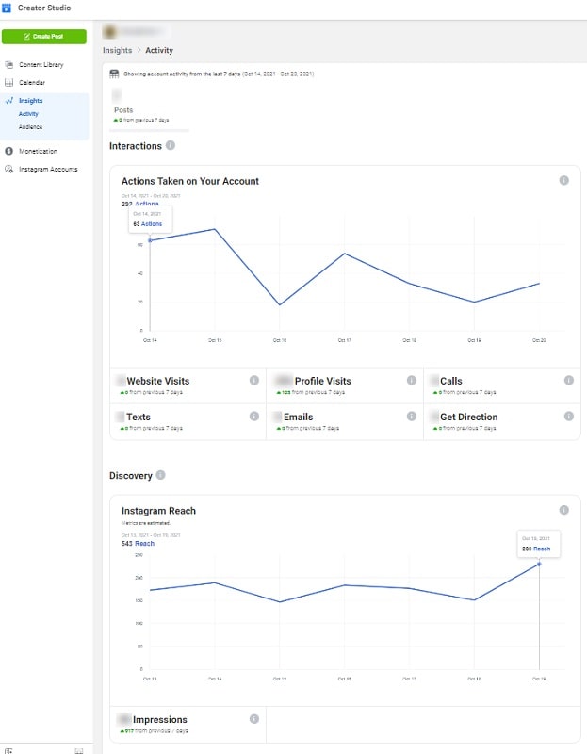The width and height of the screenshot is (587, 754).
Task: Click the Creator Studio logo icon
Action: [x=9, y=8]
